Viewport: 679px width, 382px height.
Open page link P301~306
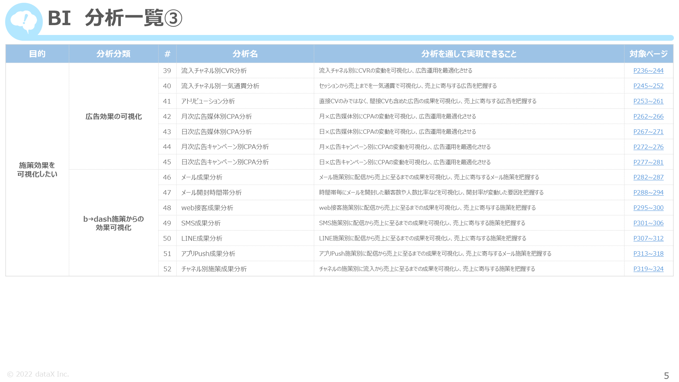[648, 223]
